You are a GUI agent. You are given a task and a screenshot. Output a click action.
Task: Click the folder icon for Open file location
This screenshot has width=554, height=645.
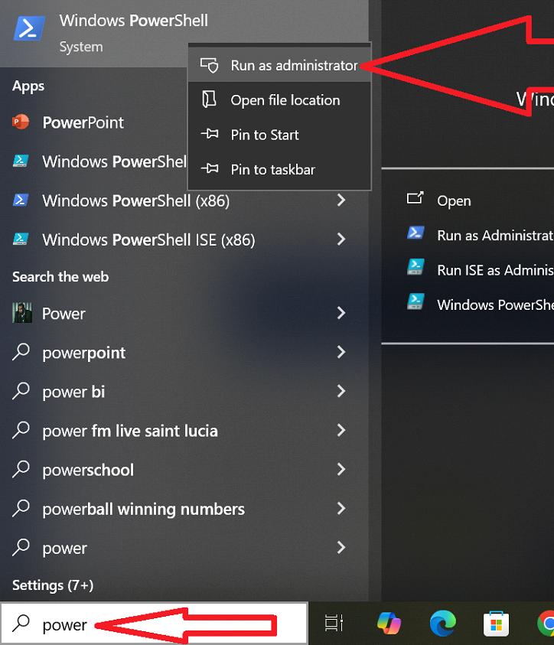point(210,99)
